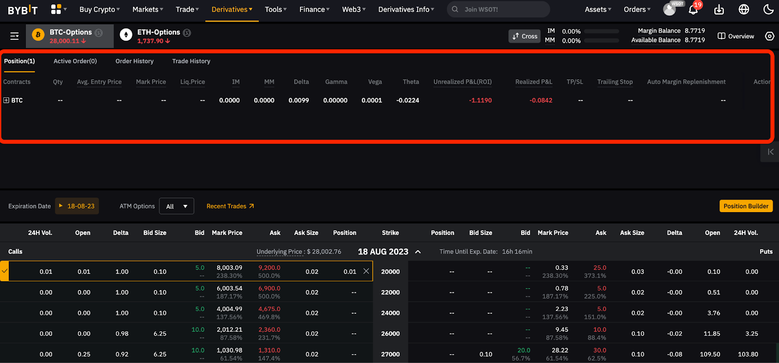Open the notifications bell icon
779x363 pixels.
pyautogui.click(x=693, y=10)
